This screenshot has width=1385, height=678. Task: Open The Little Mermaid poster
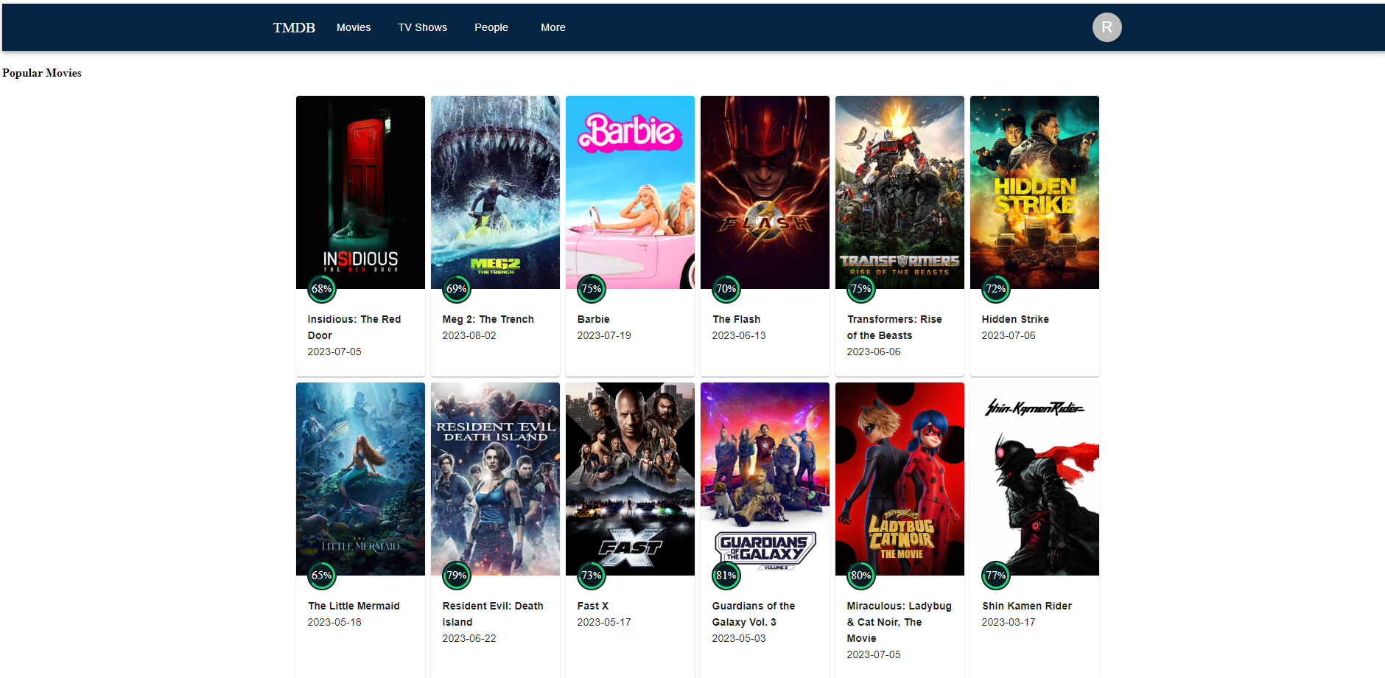coord(360,479)
